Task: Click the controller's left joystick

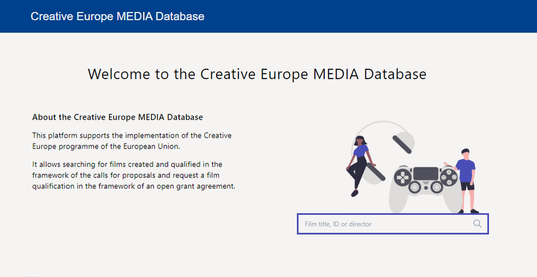Action: (x=415, y=188)
